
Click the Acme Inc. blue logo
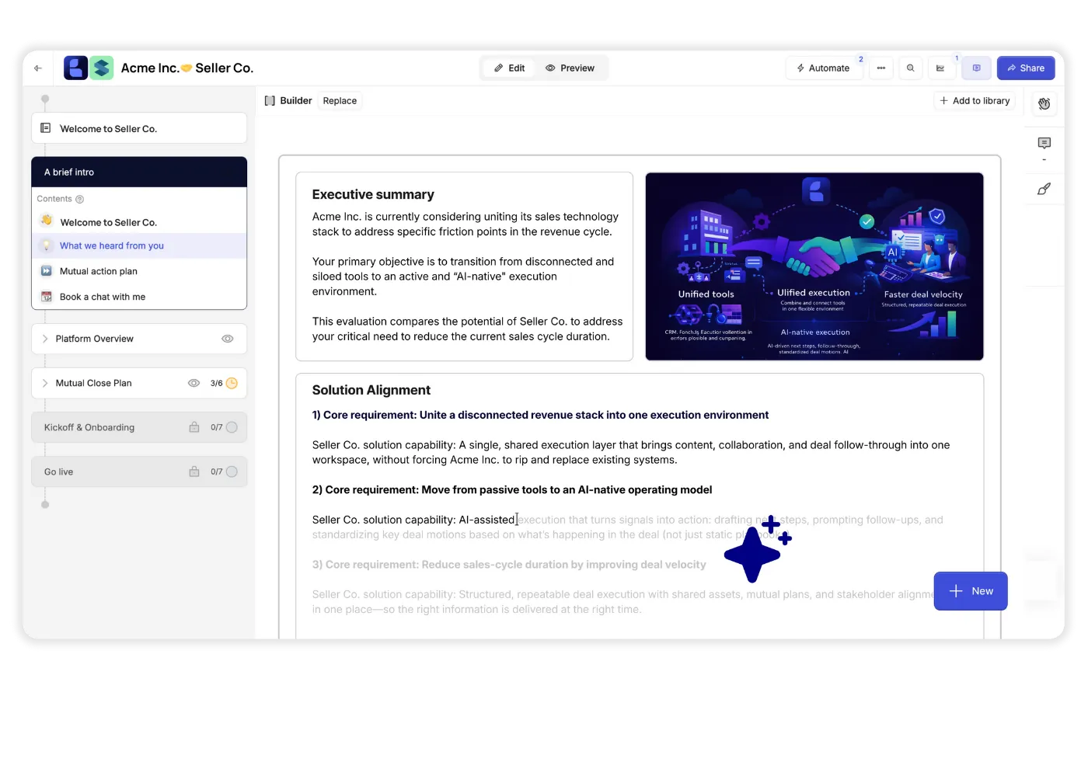click(75, 68)
